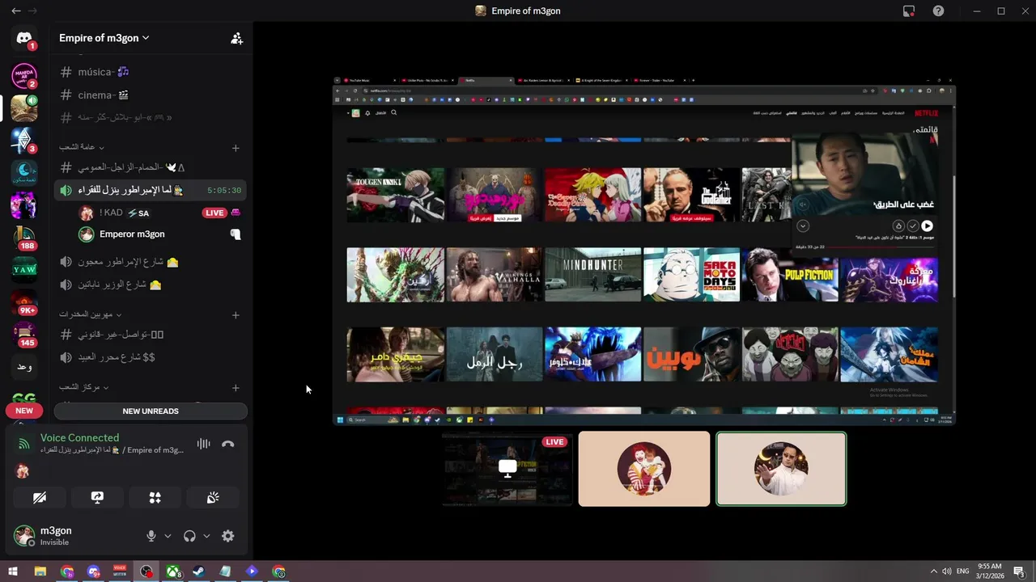
Task: Click LIVE badge beside KAD
Action: (x=214, y=213)
